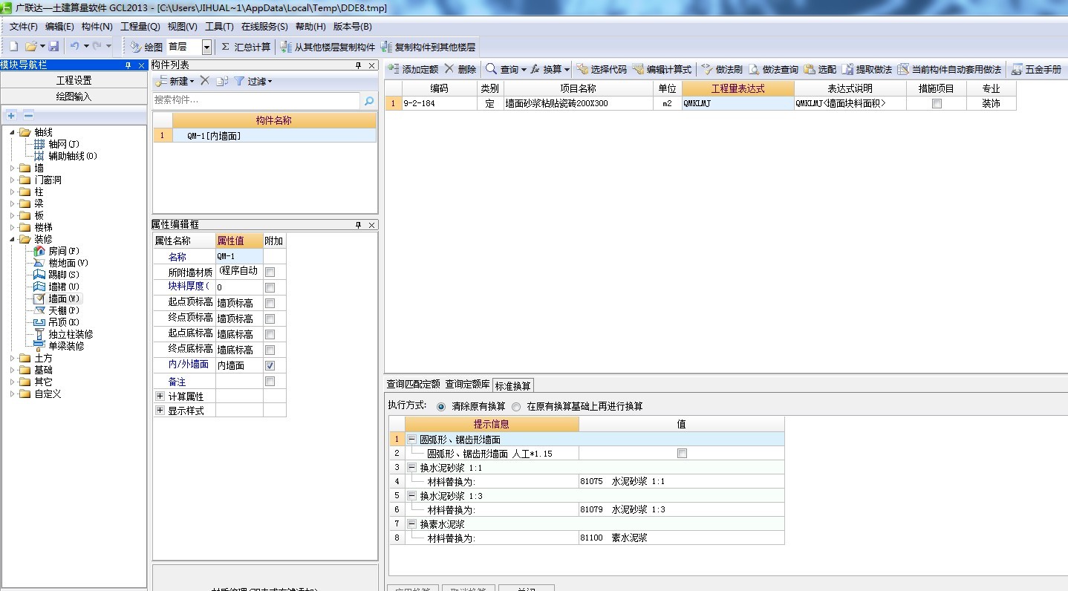Click the 工程设置 button

tap(74, 80)
